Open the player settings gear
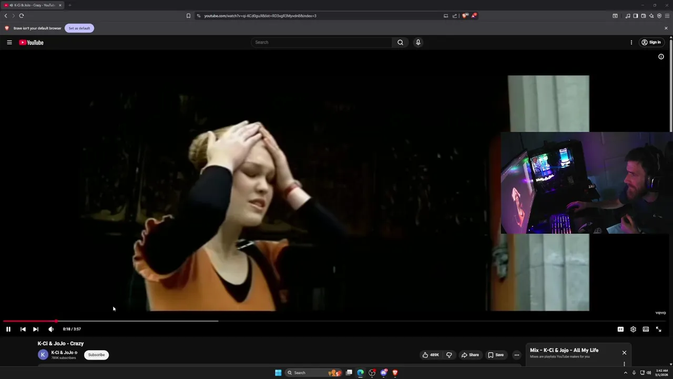This screenshot has width=673, height=379. (633, 329)
